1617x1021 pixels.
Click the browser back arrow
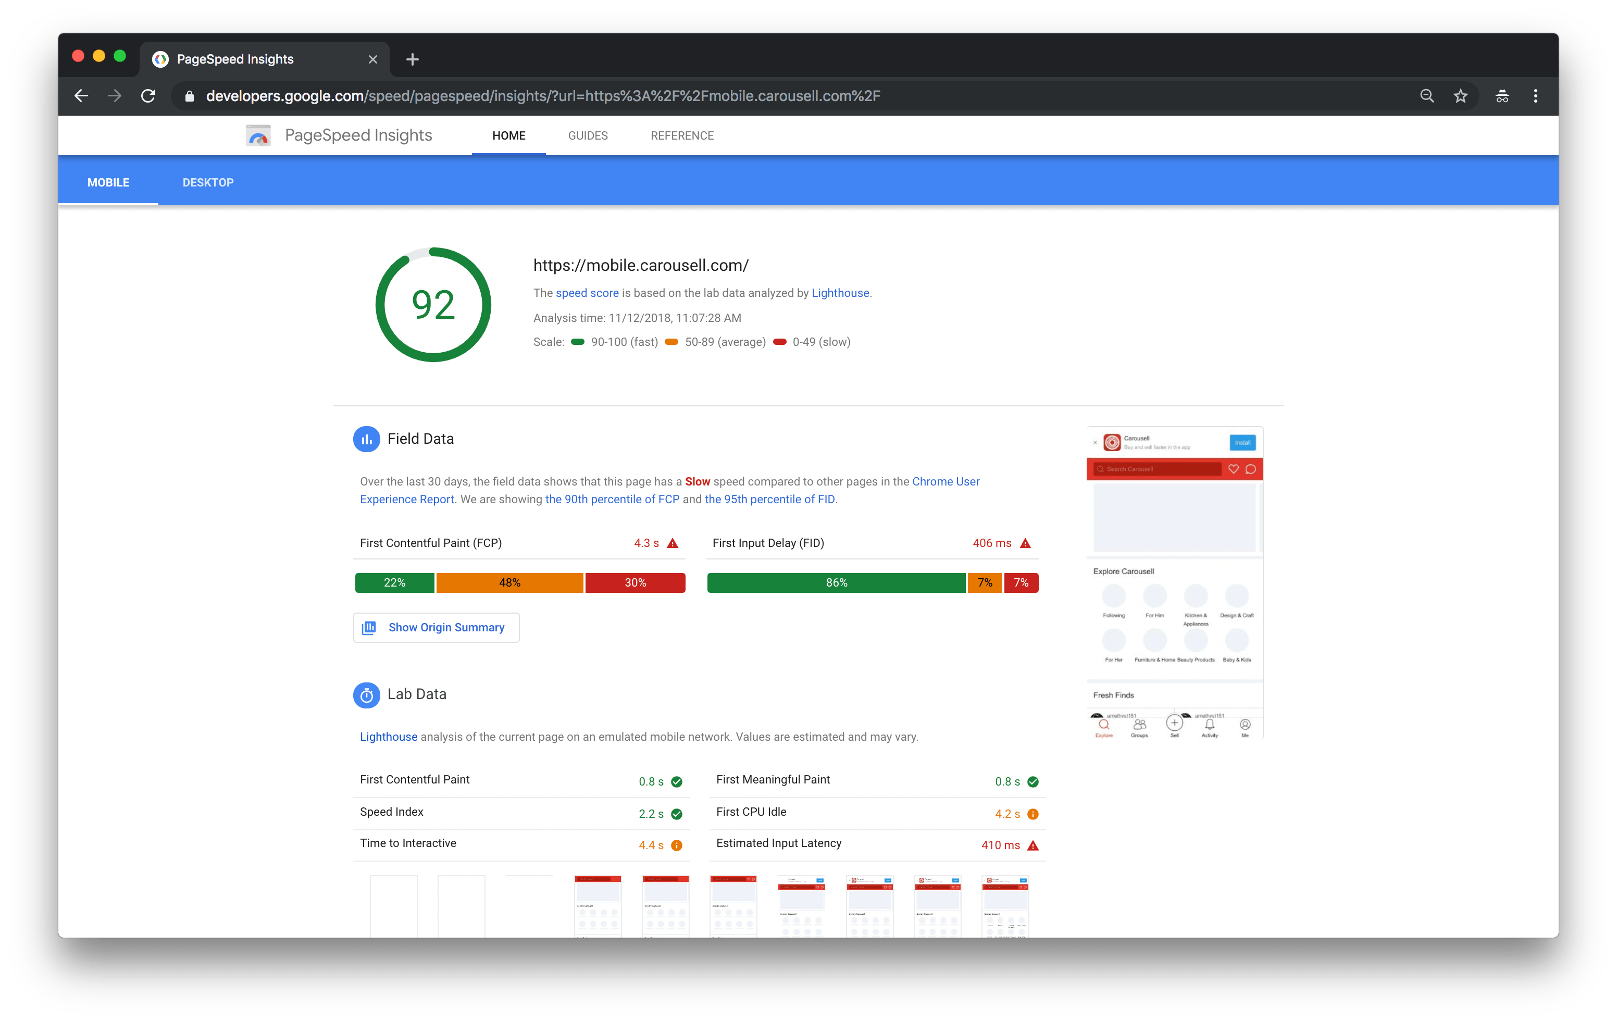(x=81, y=96)
